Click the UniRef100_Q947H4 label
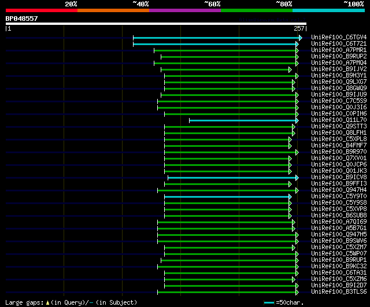Screen dimensions: 370x307 pos(339,190)
